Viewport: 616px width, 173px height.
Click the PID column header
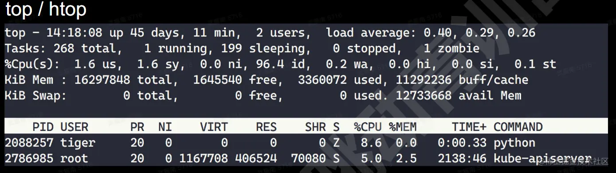coord(43,127)
